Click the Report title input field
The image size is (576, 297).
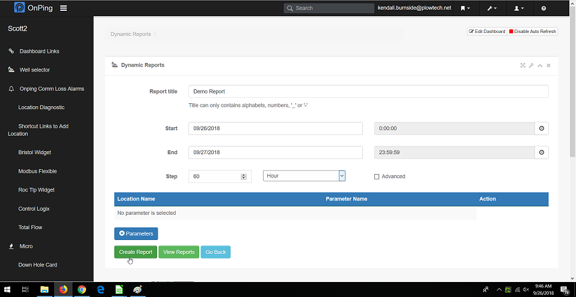[x=368, y=91]
